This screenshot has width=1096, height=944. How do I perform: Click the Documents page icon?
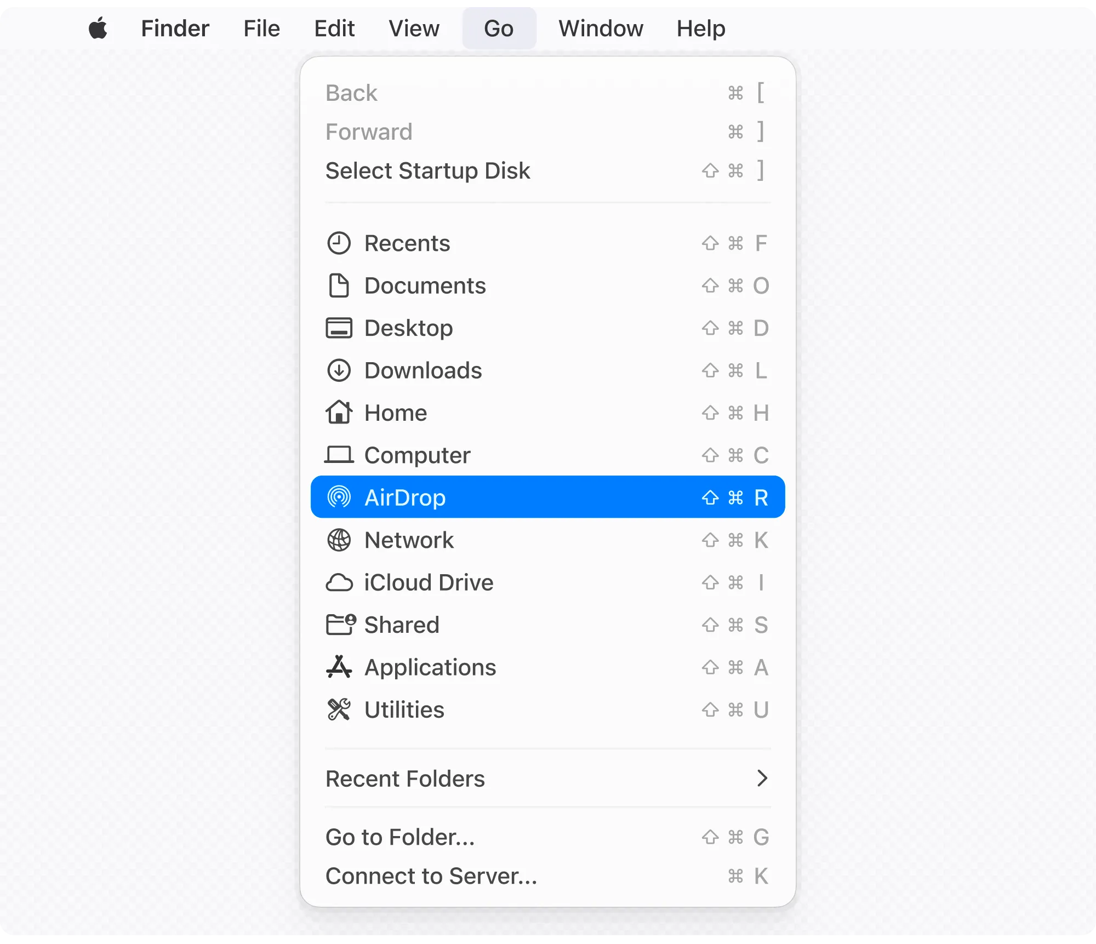pyautogui.click(x=339, y=285)
